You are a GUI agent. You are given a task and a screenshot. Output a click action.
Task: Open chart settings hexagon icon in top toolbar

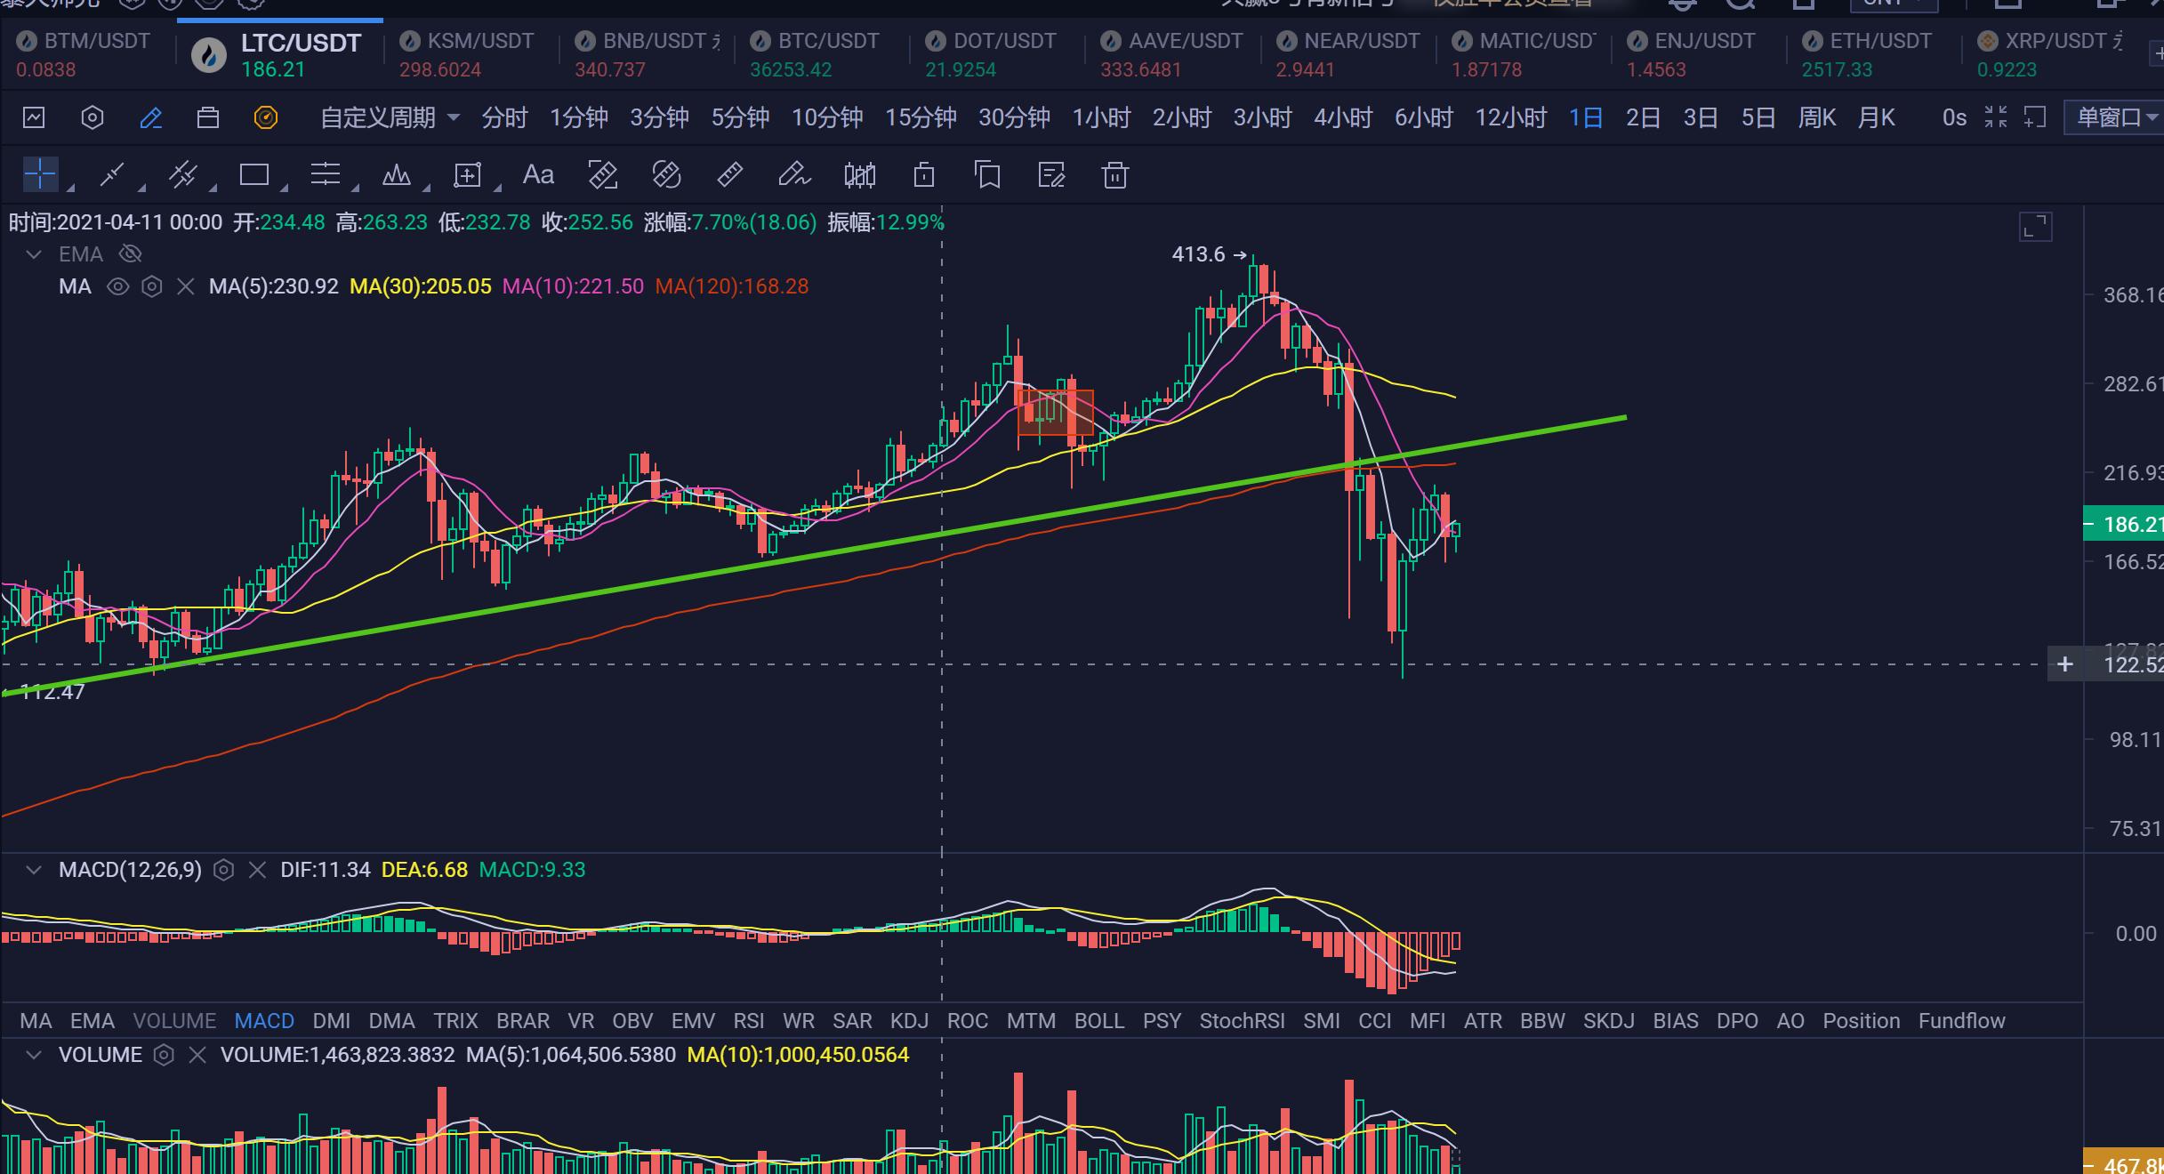(93, 117)
